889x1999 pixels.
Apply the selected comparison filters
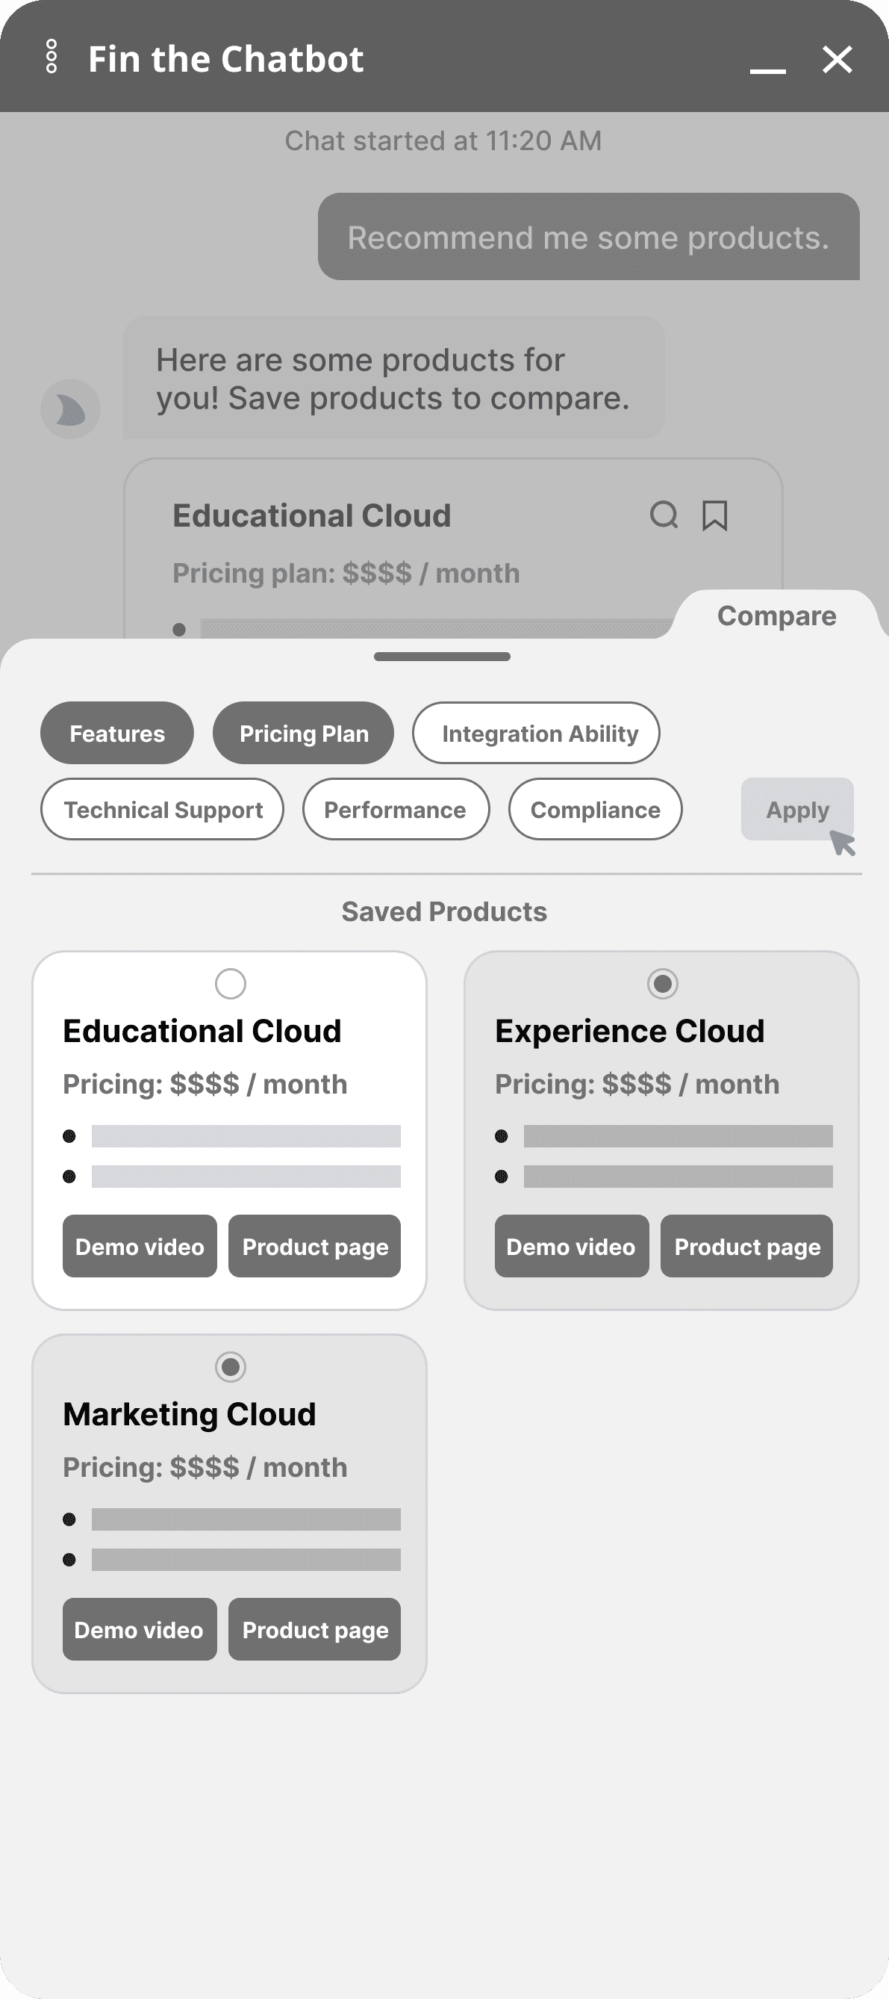pos(797,809)
